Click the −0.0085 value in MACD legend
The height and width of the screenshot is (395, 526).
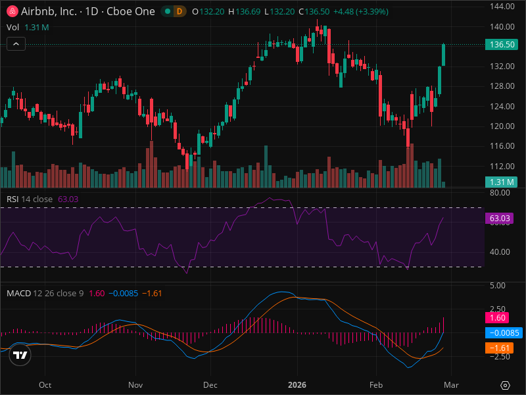point(123,293)
